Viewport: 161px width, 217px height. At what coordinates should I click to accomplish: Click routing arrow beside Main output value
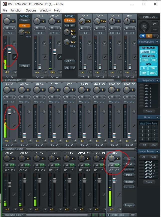tap(119, 209)
